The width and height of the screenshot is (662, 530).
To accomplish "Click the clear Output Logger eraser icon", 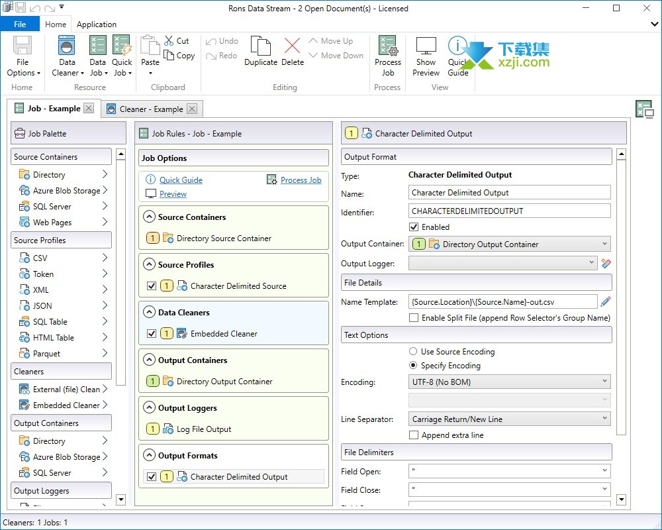I will tap(606, 263).
